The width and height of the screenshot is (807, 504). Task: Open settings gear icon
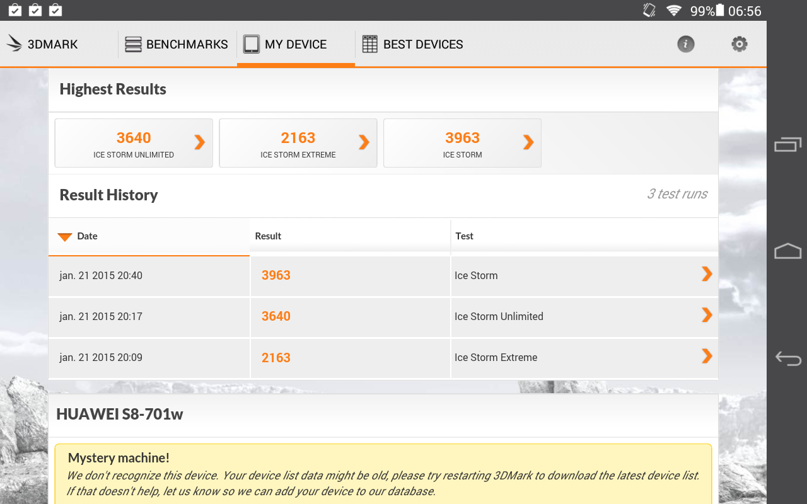[739, 44]
